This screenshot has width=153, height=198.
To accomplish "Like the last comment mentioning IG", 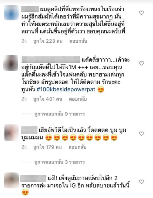I will 142,182.
